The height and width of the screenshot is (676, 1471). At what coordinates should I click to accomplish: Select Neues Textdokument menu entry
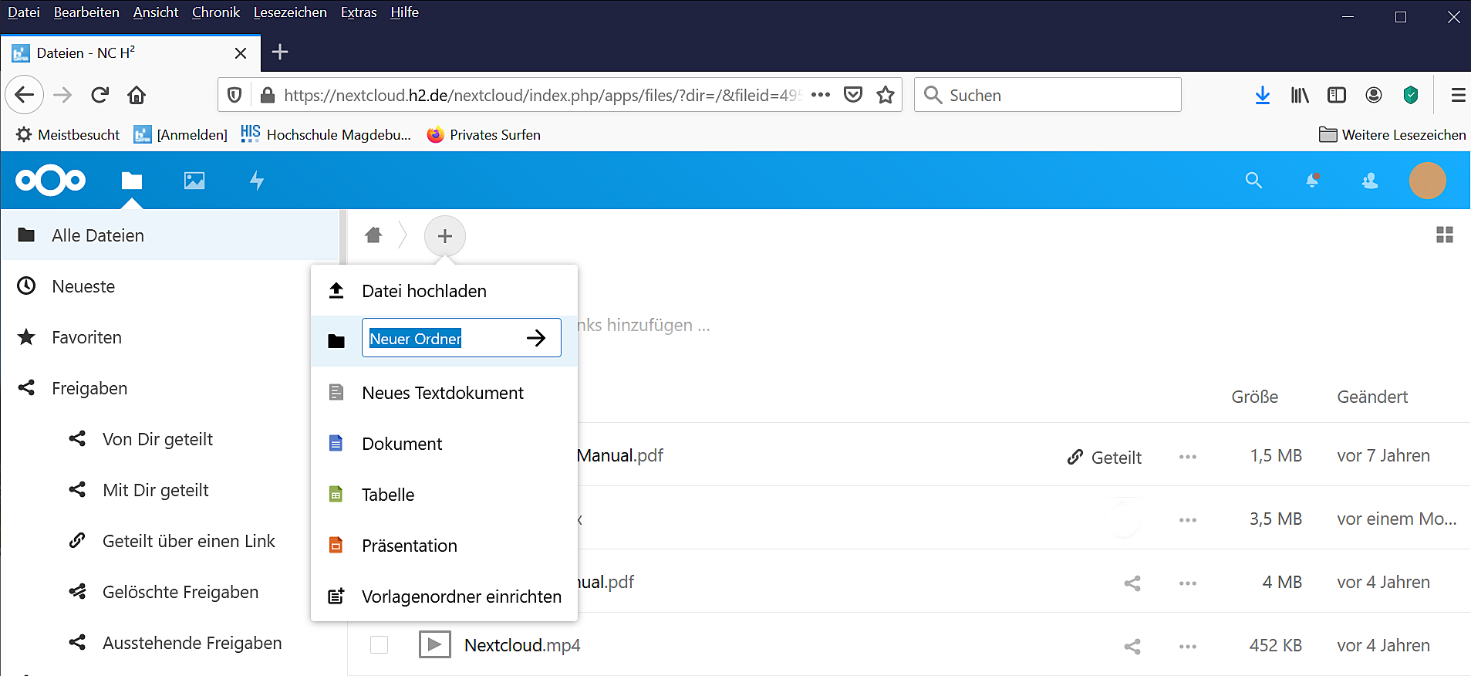(442, 393)
